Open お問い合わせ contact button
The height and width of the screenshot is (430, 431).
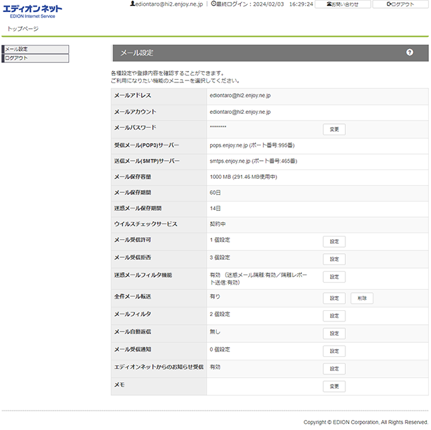click(x=343, y=4)
